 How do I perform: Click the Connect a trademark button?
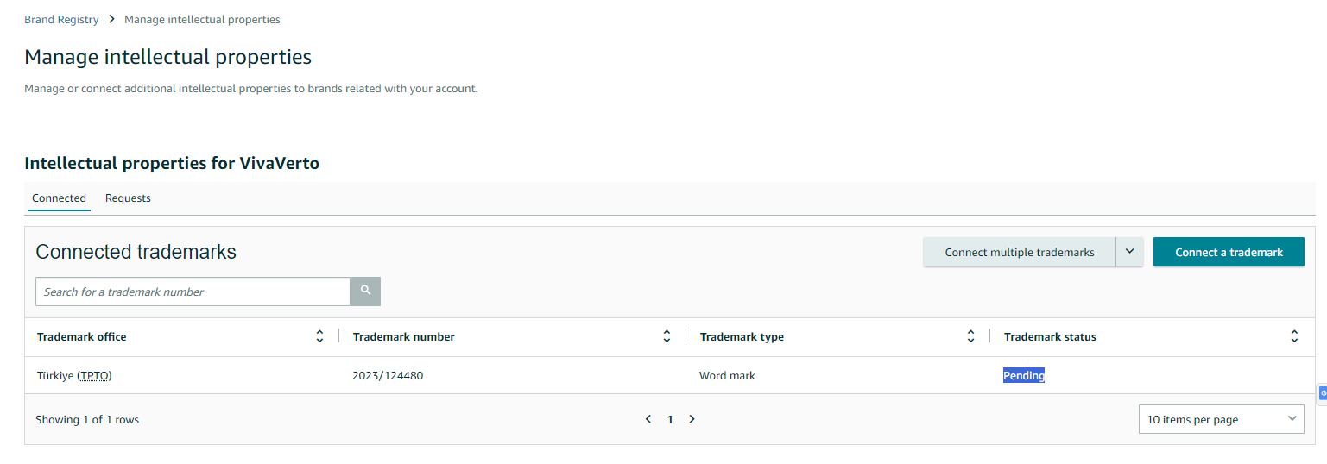tap(1229, 252)
